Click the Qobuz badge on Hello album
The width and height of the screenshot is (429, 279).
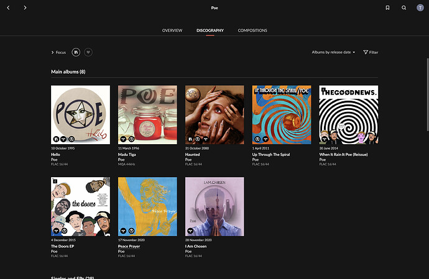[x=71, y=139]
